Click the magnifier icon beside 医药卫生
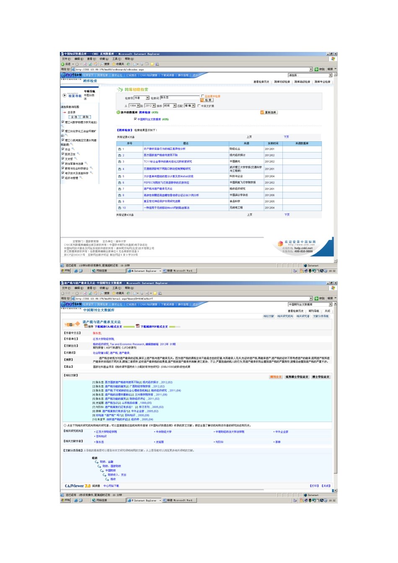This screenshot has width=398, height=563. click(78, 154)
